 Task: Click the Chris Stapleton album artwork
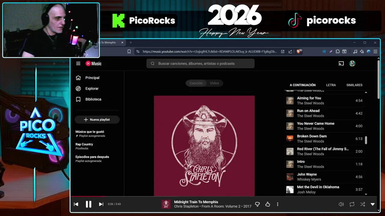[x=204, y=146]
